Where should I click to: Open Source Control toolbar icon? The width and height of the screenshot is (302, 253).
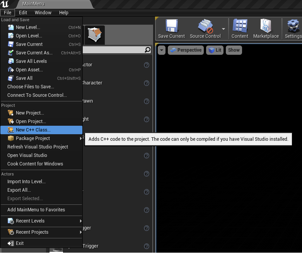click(205, 26)
